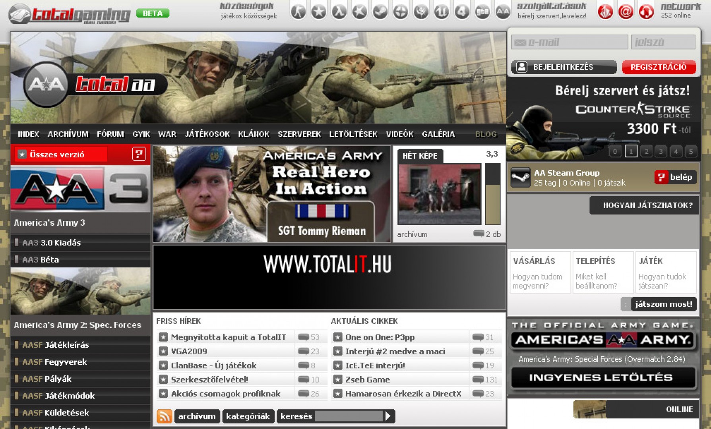
Task: Open the Half-Life lambda community icon
Action: (339, 12)
